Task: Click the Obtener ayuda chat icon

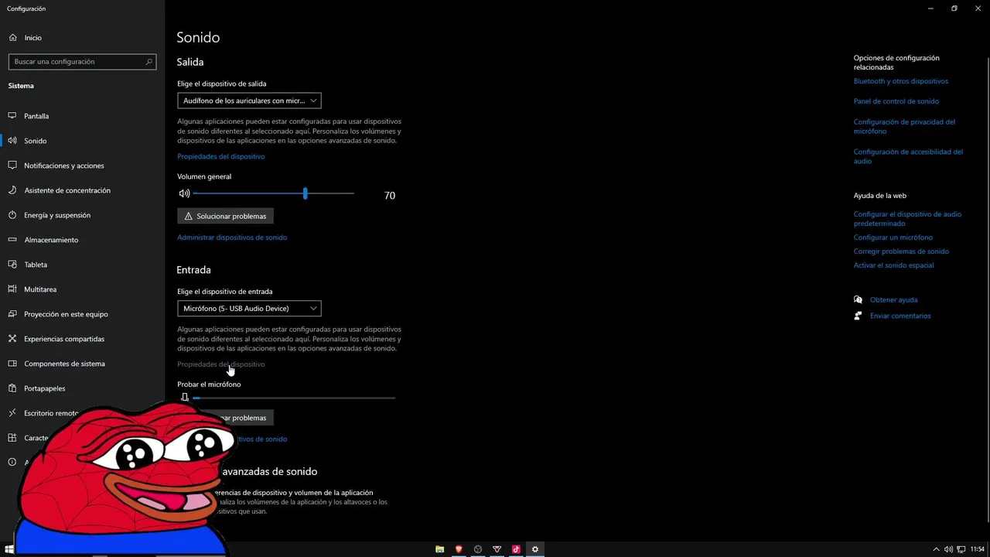Action: tap(858, 299)
